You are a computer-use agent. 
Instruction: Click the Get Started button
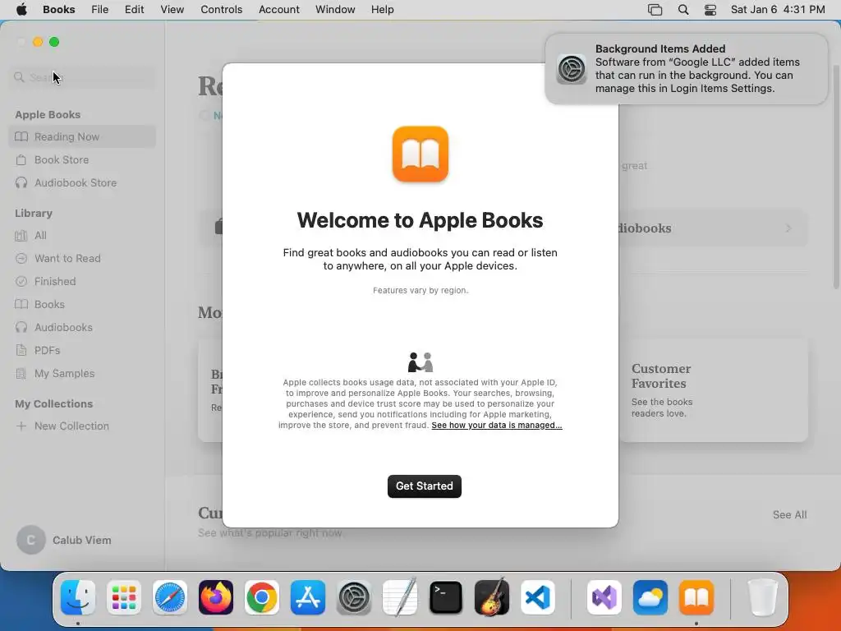[x=425, y=486]
